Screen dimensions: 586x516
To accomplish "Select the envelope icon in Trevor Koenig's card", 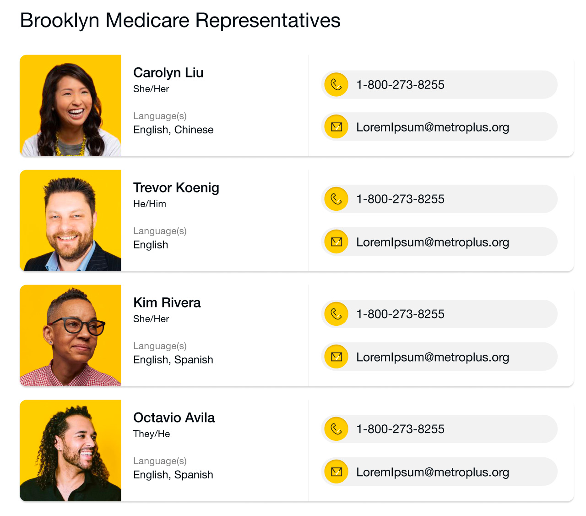I will click(336, 242).
